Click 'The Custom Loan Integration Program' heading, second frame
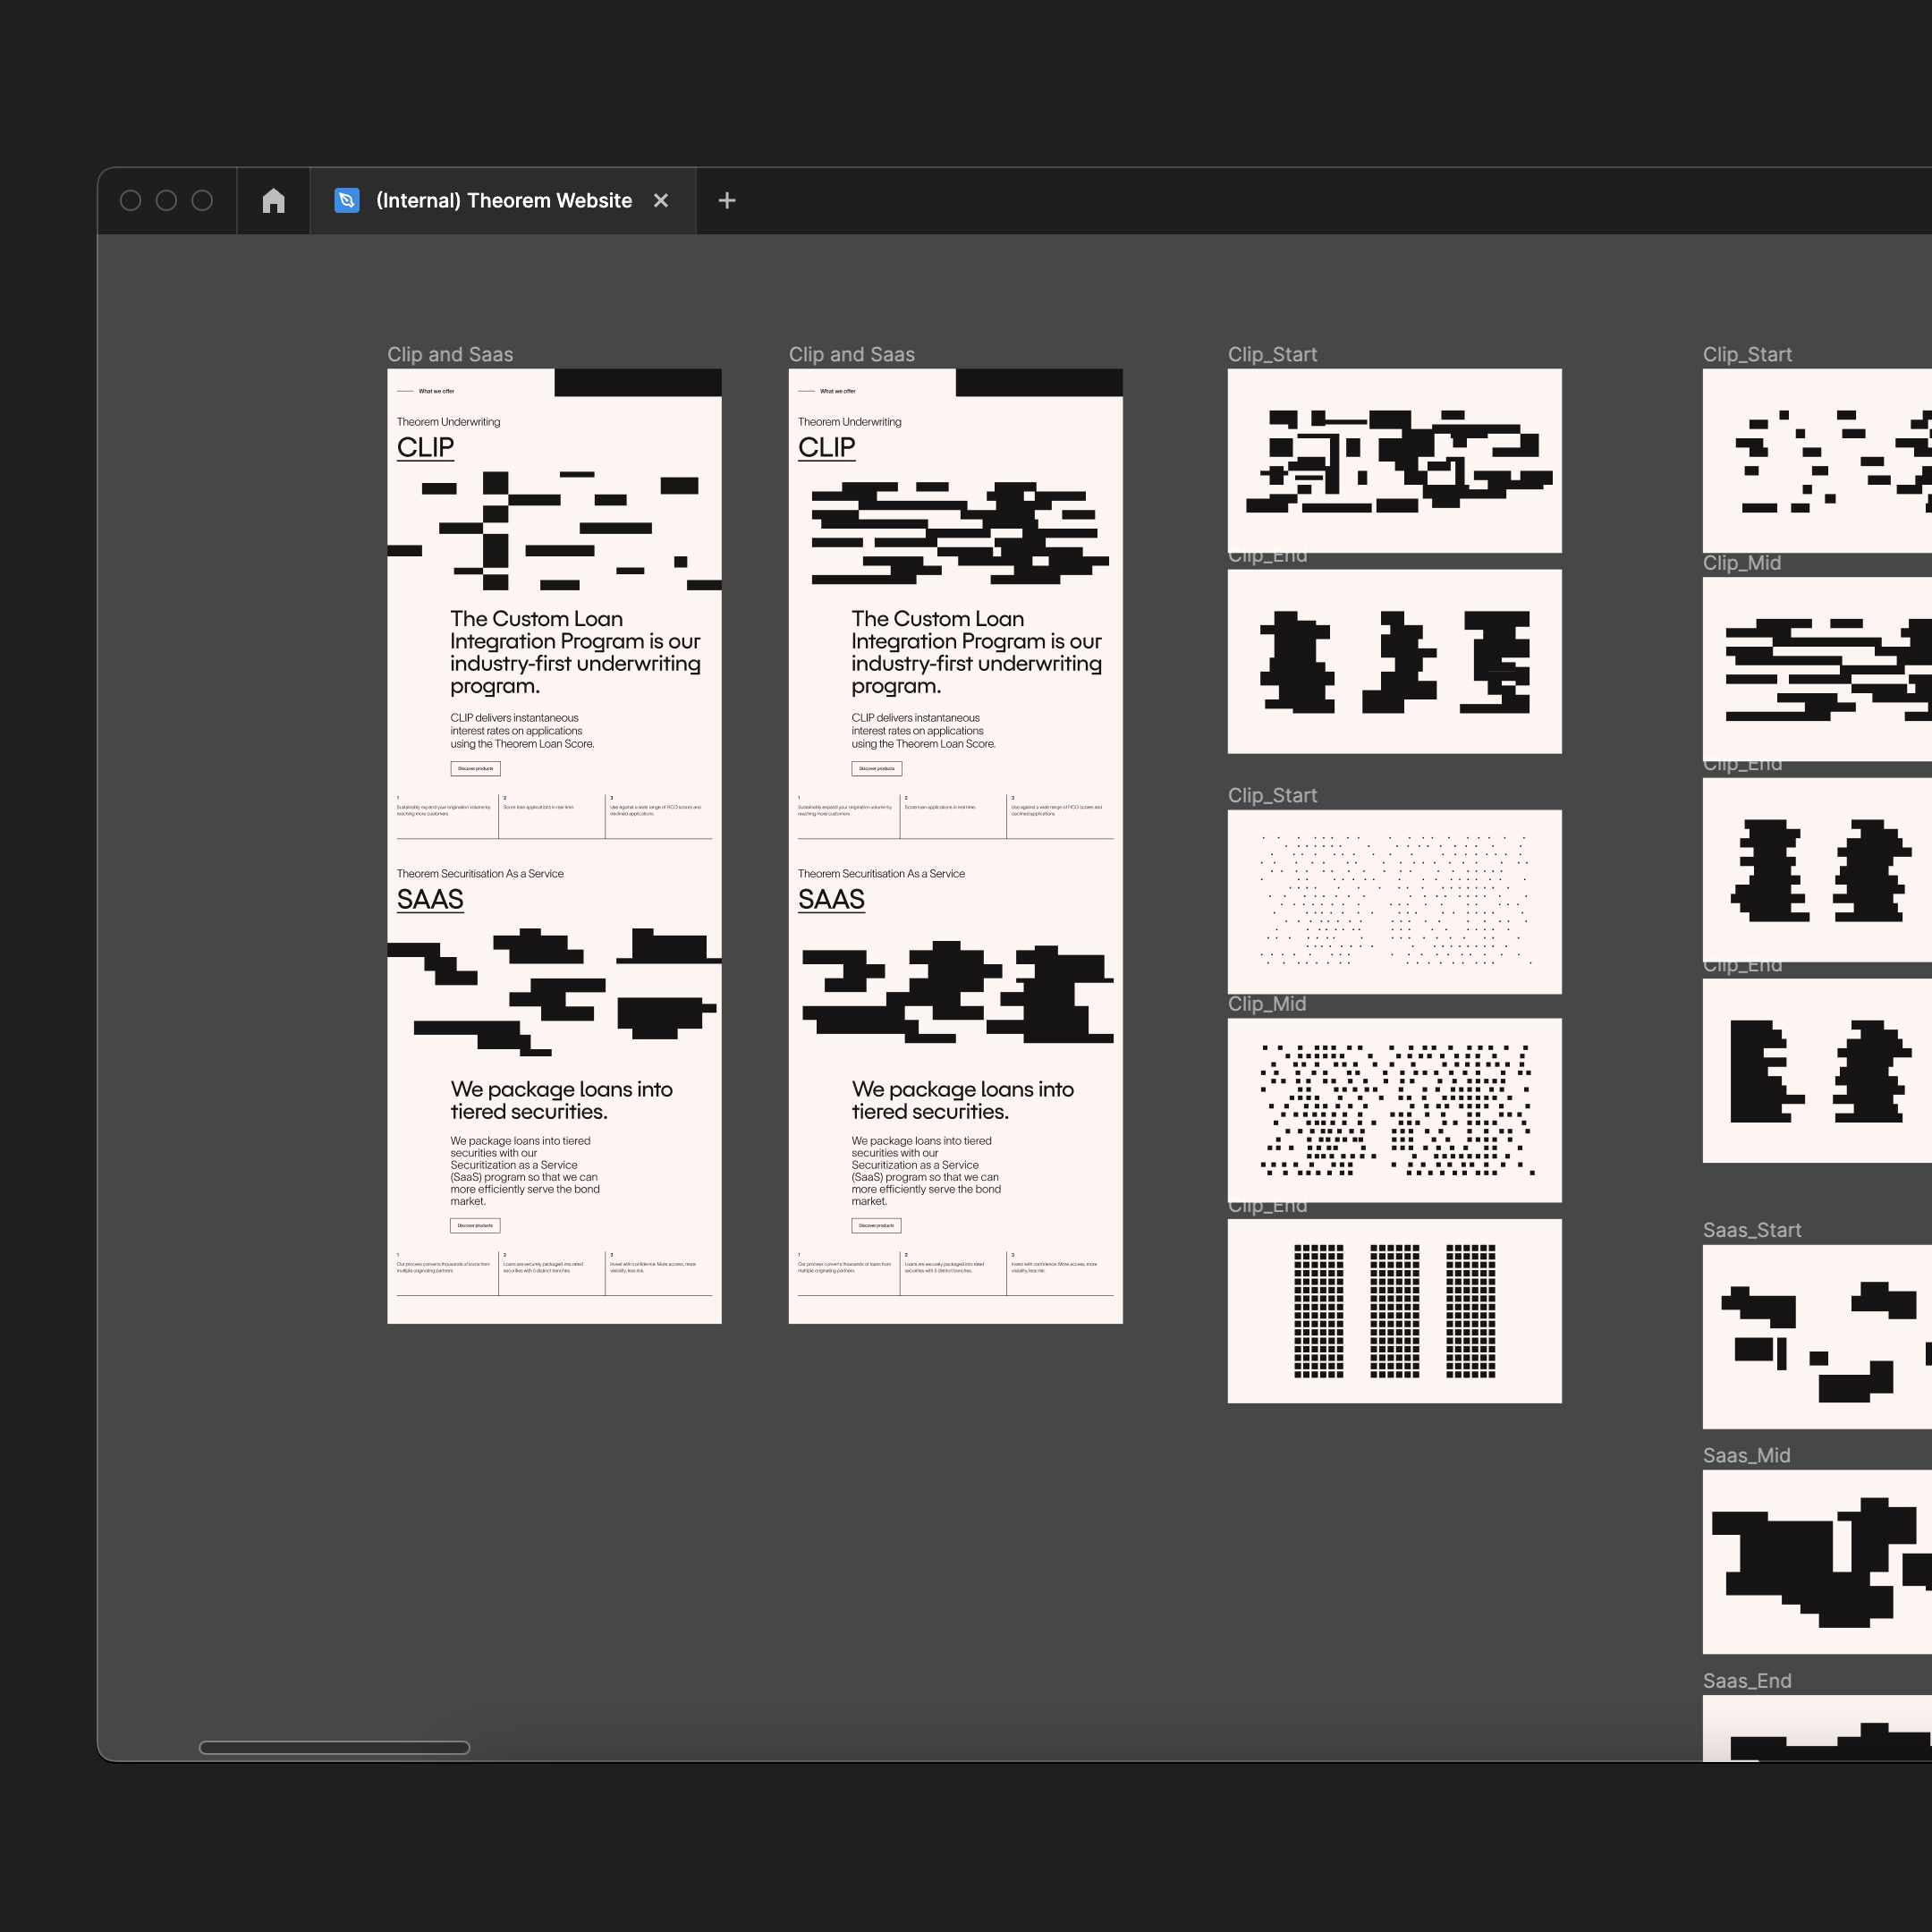 coord(976,652)
